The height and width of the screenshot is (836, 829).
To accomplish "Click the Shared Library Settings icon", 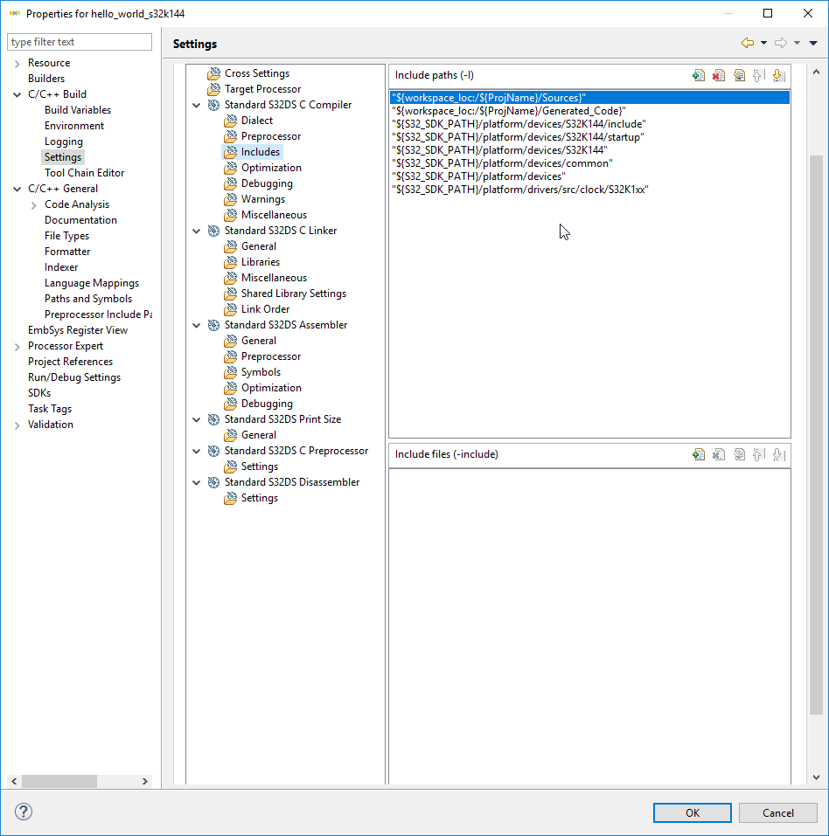I will pos(231,294).
